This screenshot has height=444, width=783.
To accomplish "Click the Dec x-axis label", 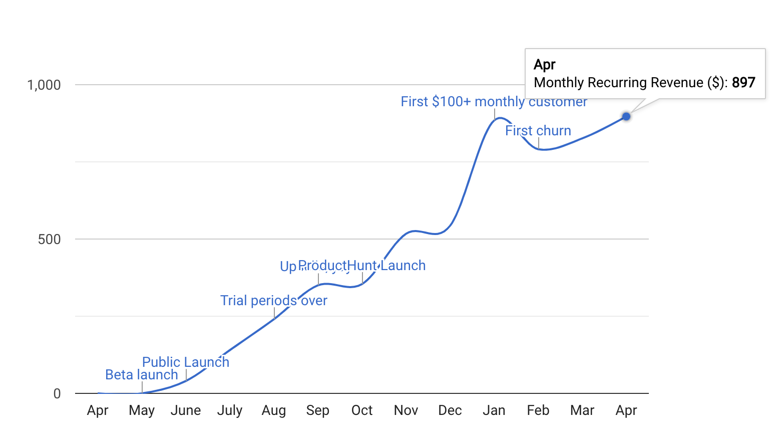I will click(450, 410).
